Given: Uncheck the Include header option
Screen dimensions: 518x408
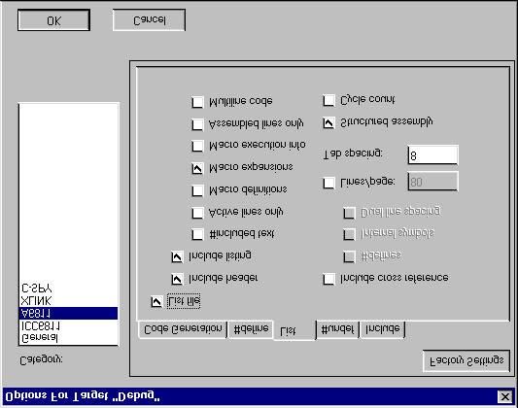Looking at the screenshot, I should (x=177, y=279).
